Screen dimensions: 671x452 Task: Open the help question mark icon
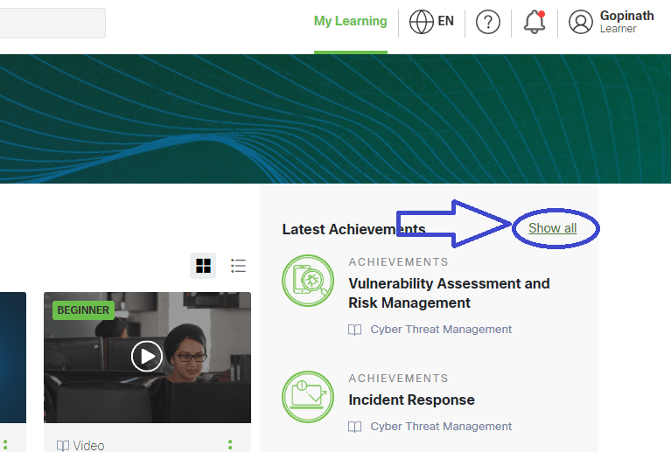(x=488, y=22)
